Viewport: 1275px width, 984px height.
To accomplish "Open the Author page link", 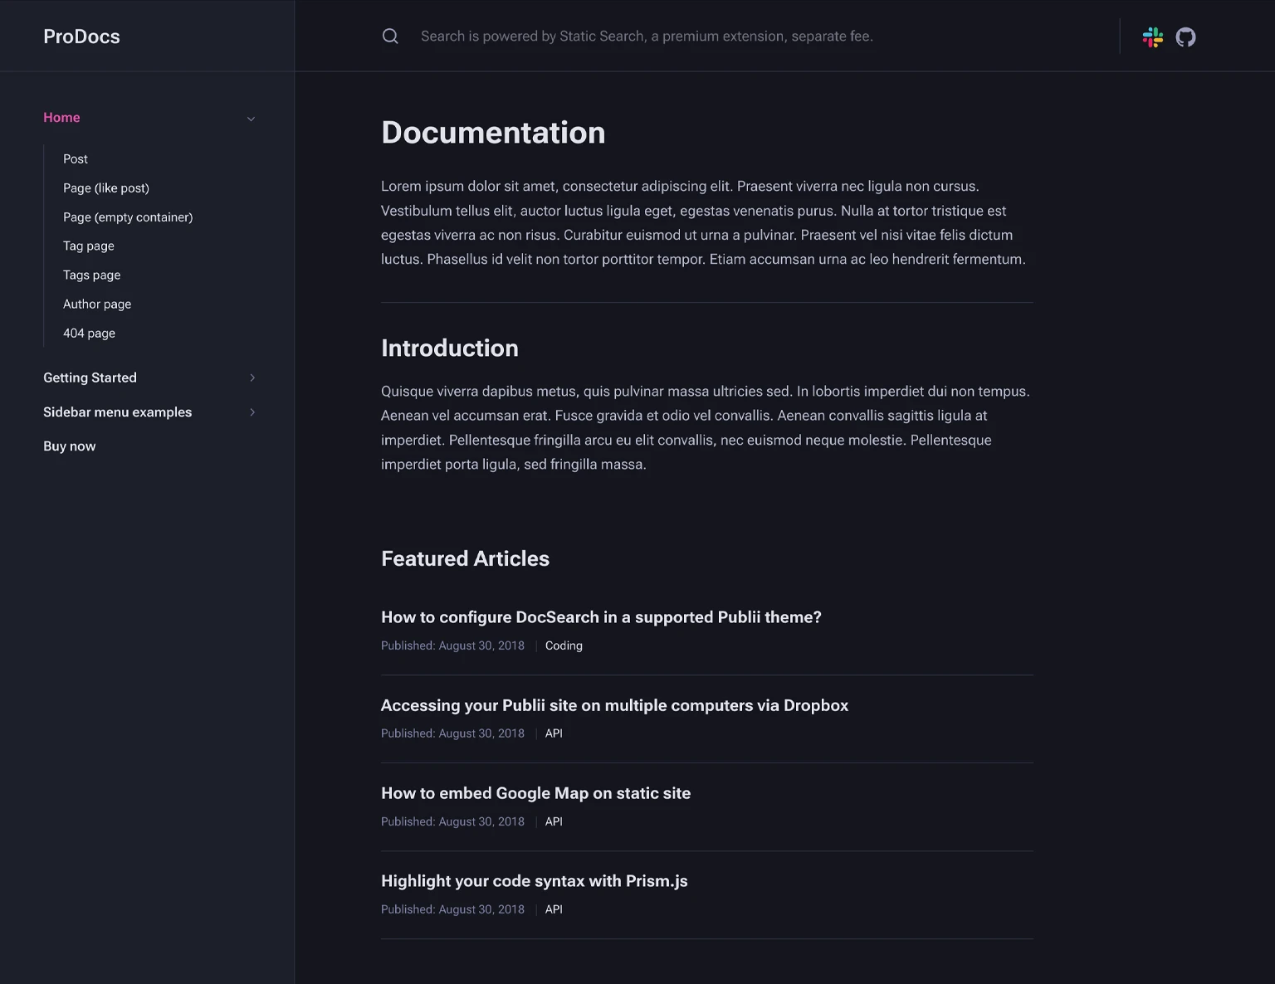I will point(97,304).
